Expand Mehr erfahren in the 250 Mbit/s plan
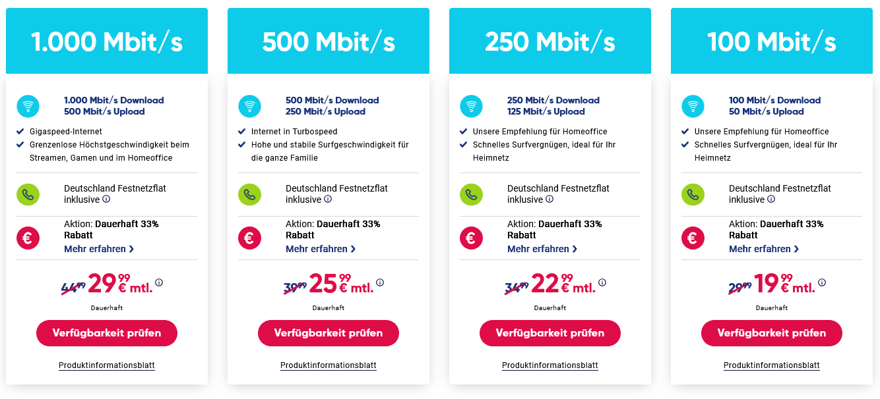This screenshot has height=399, width=880. click(x=542, y=249)
